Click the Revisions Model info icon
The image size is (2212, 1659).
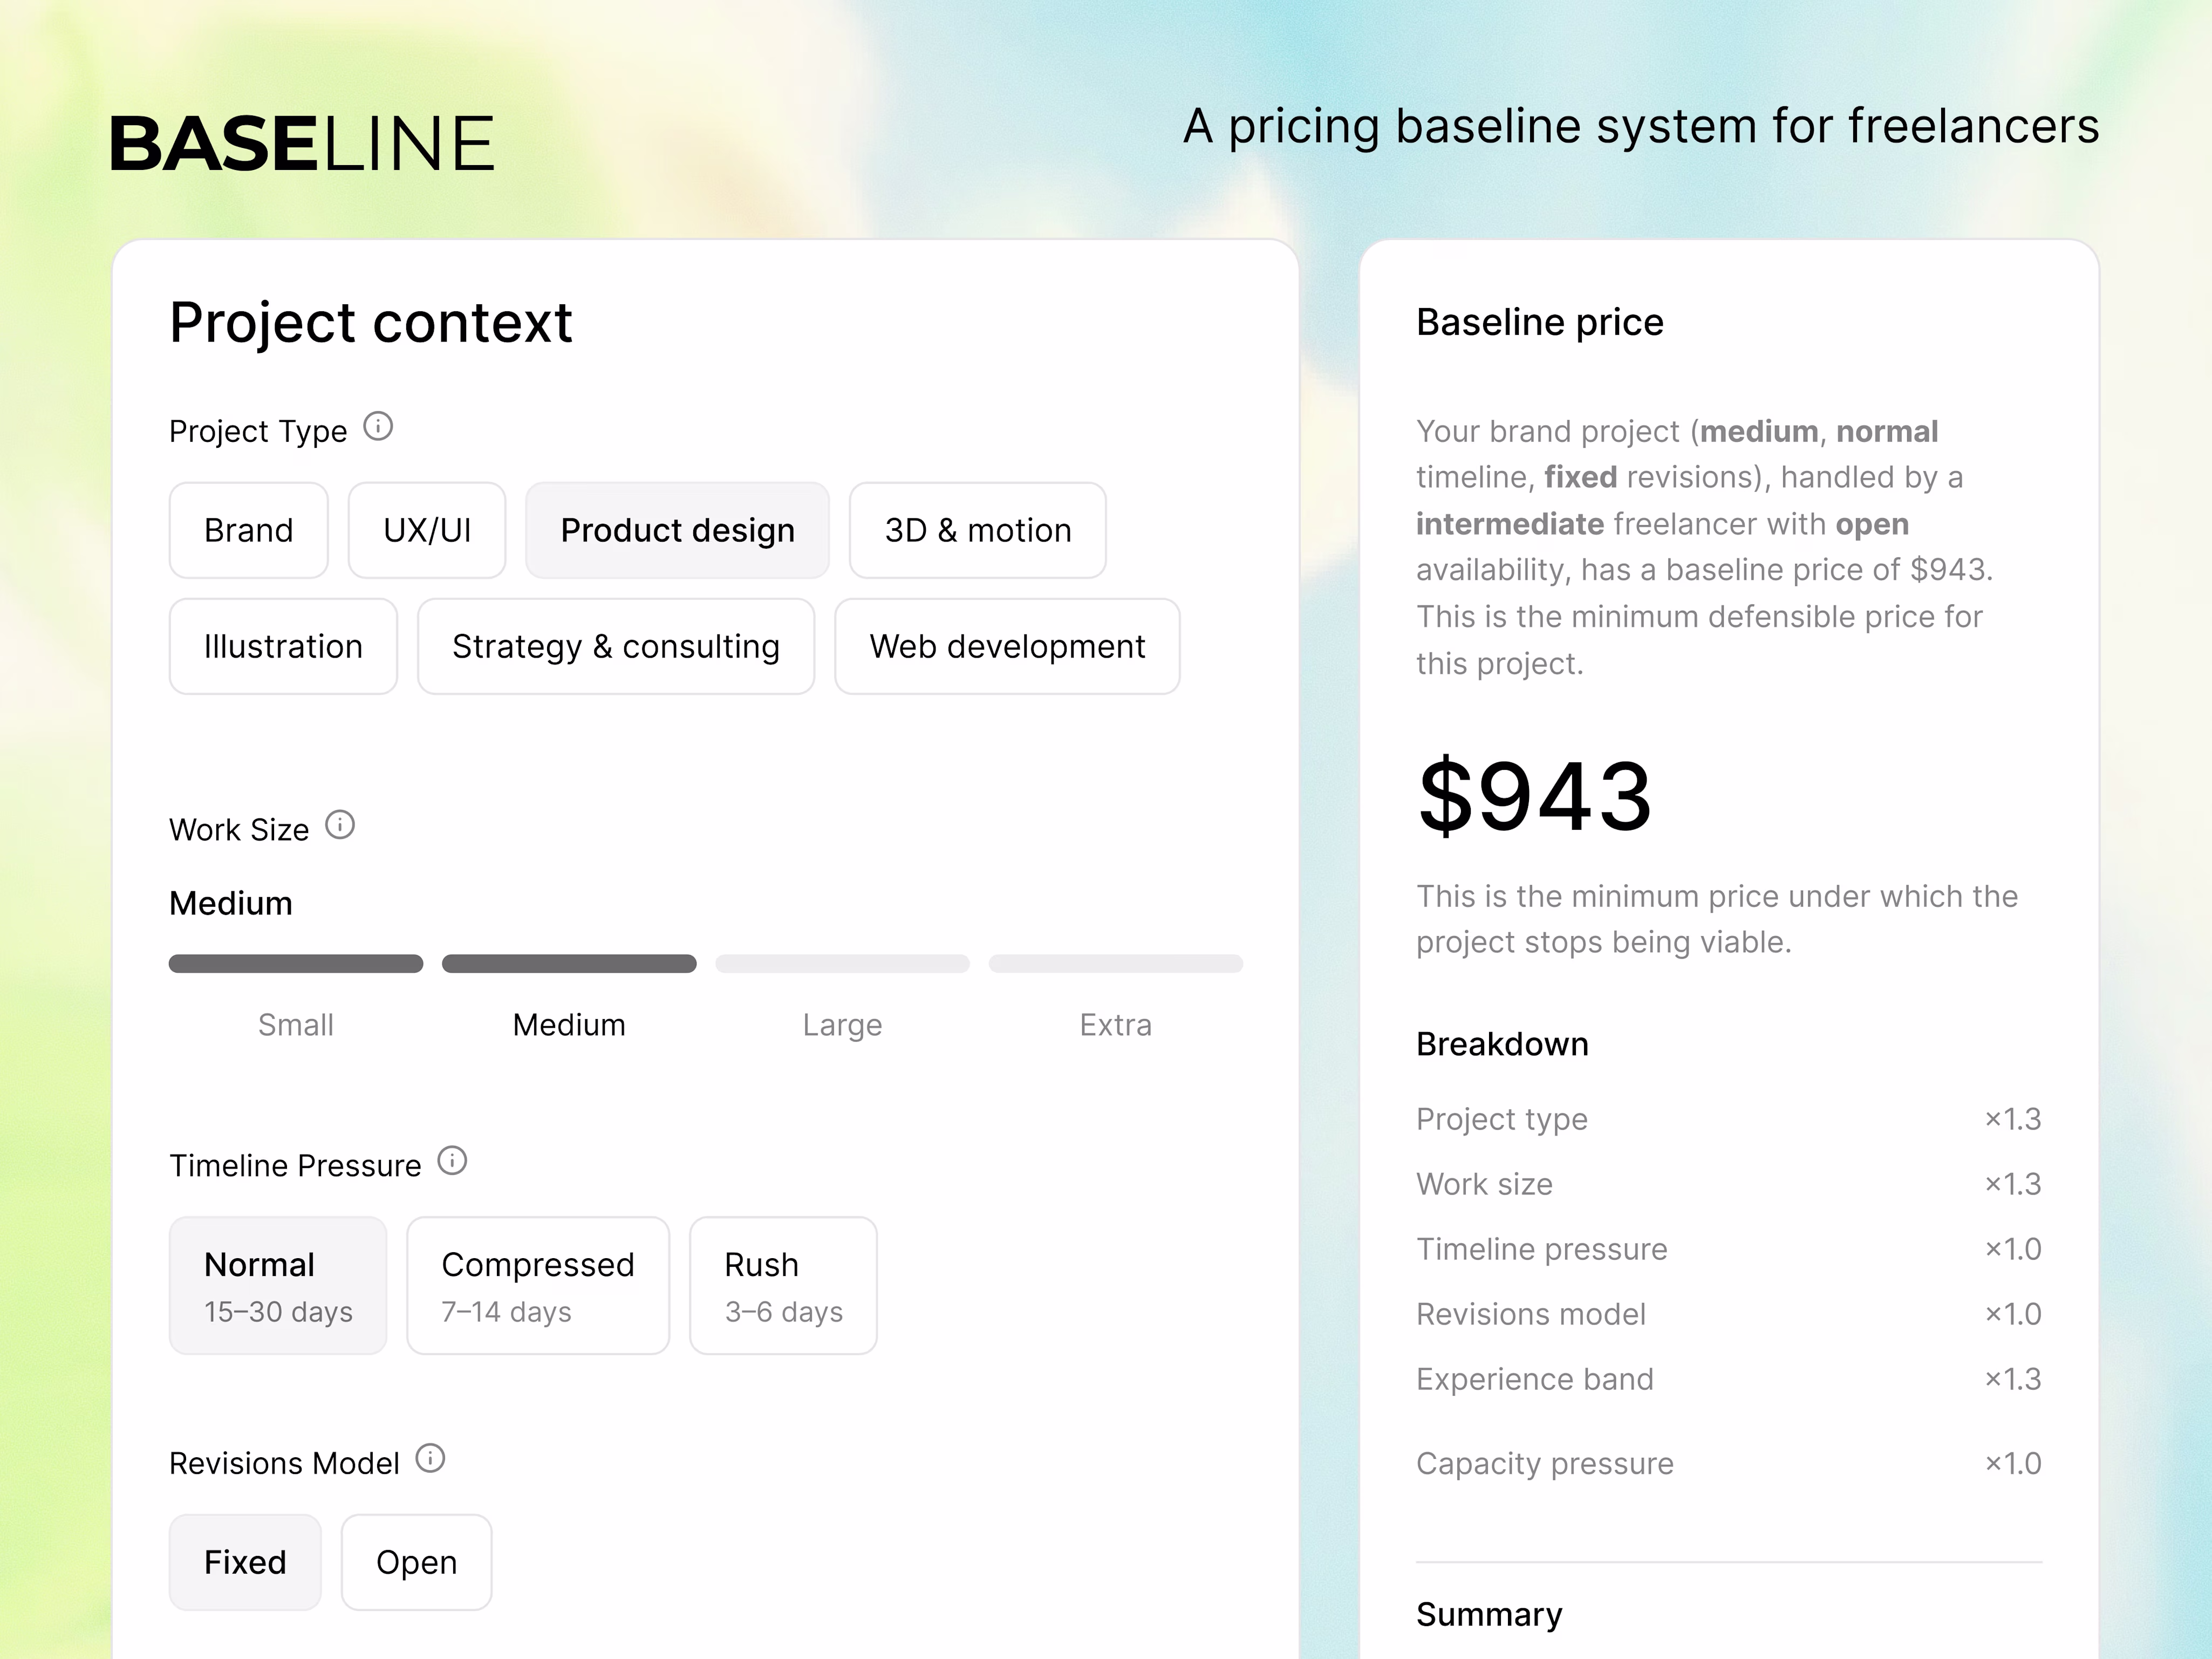pos(430,1459)
